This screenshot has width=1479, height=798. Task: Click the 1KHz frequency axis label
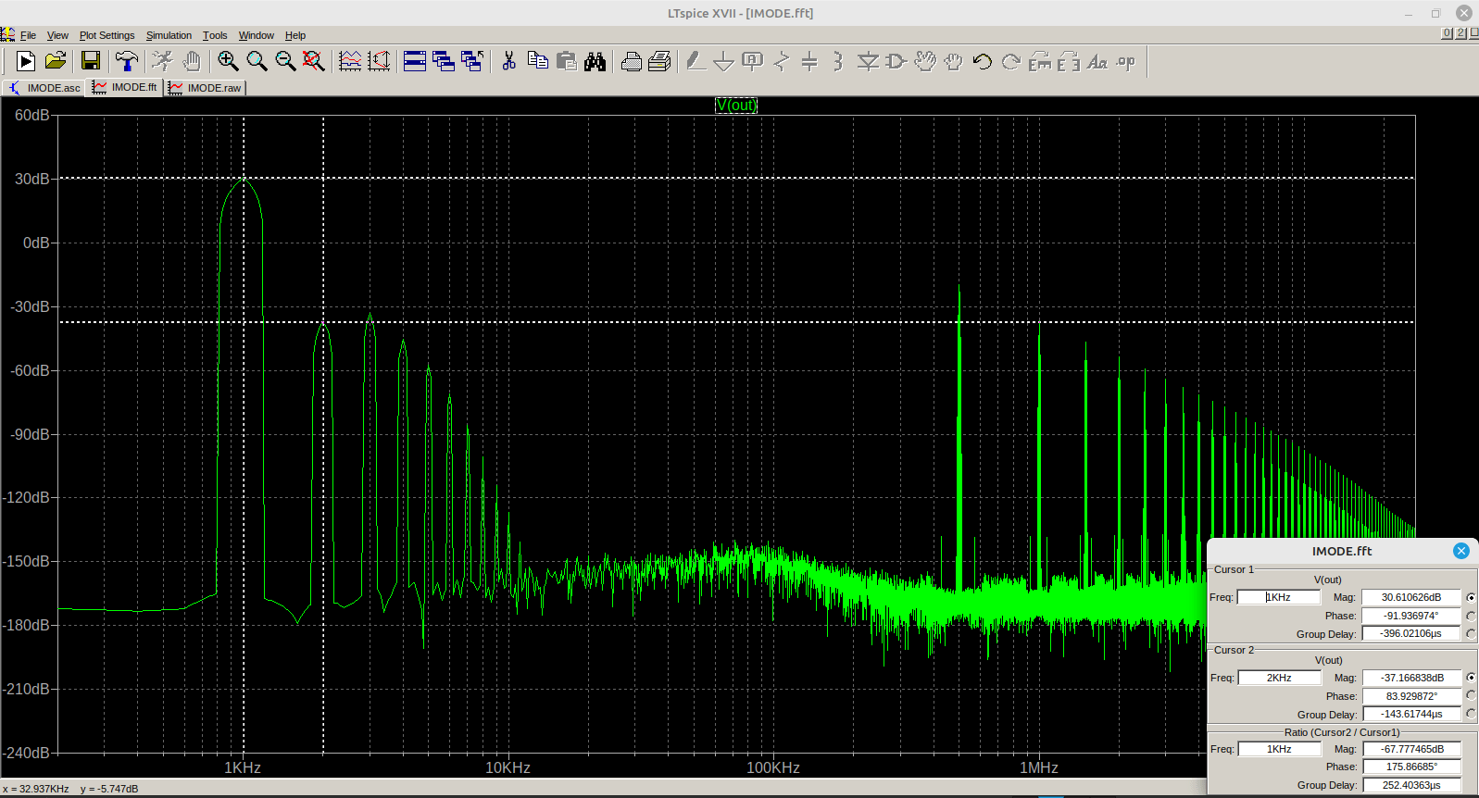coord(243,767)
